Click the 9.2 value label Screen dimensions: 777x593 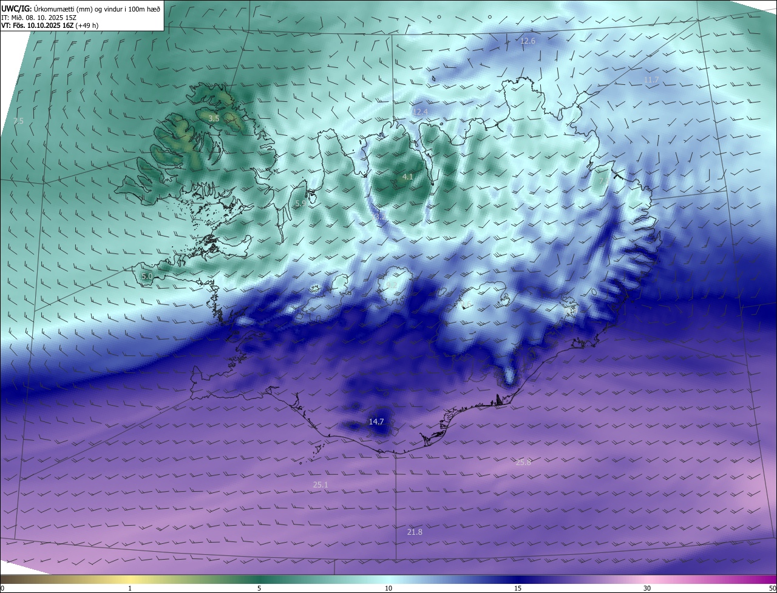click(392, 285)
